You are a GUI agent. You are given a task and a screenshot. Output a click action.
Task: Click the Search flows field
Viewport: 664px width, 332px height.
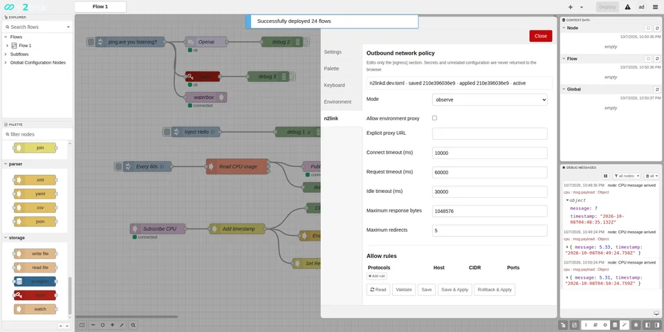coord(34,27)
